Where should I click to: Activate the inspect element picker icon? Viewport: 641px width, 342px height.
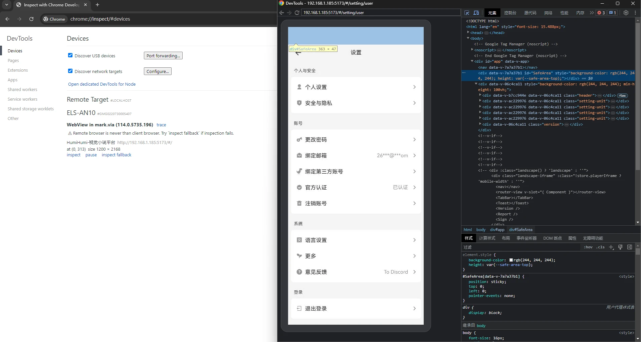tap(467, 13)
